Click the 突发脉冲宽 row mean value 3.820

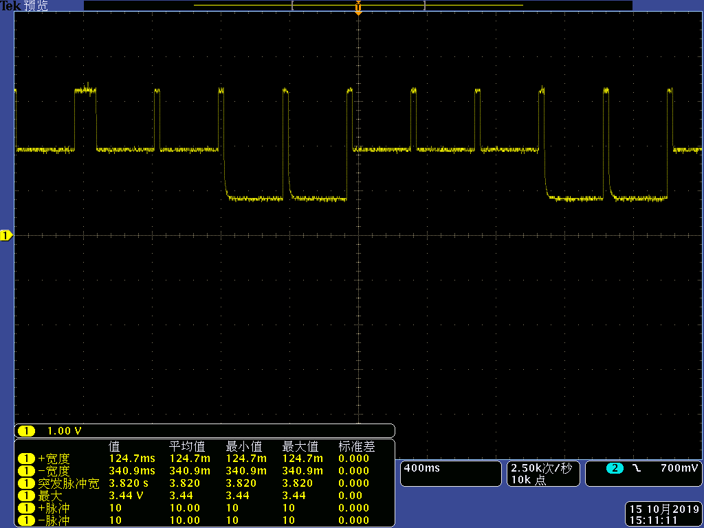tap(184, 483)
